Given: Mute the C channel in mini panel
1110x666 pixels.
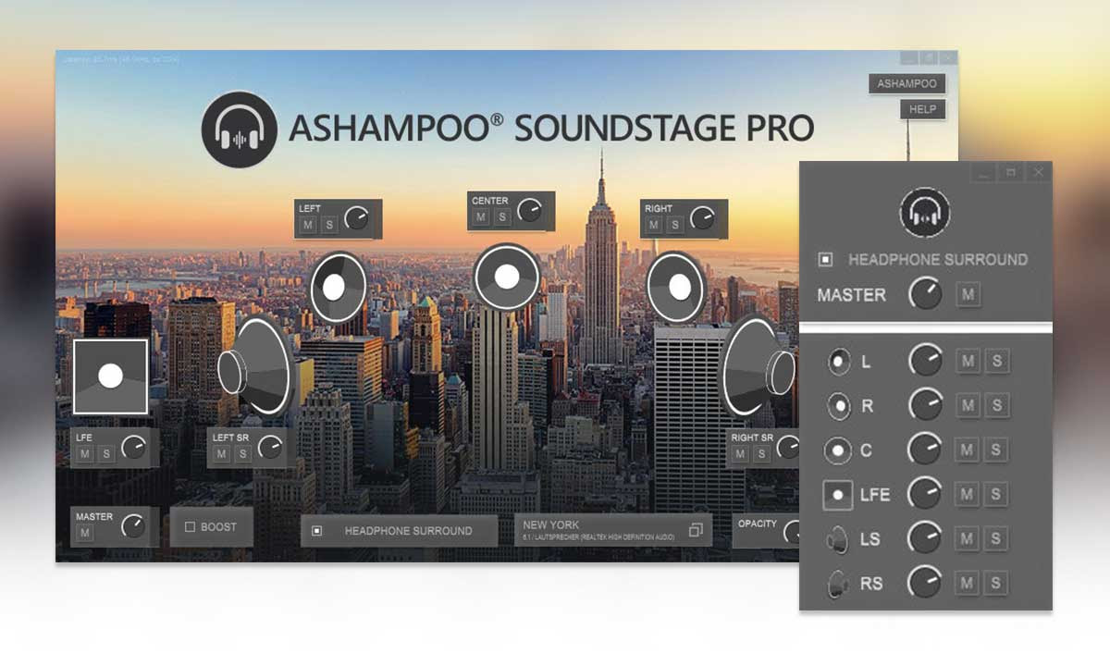Looking at the screenshot, I should click(968, 450).
